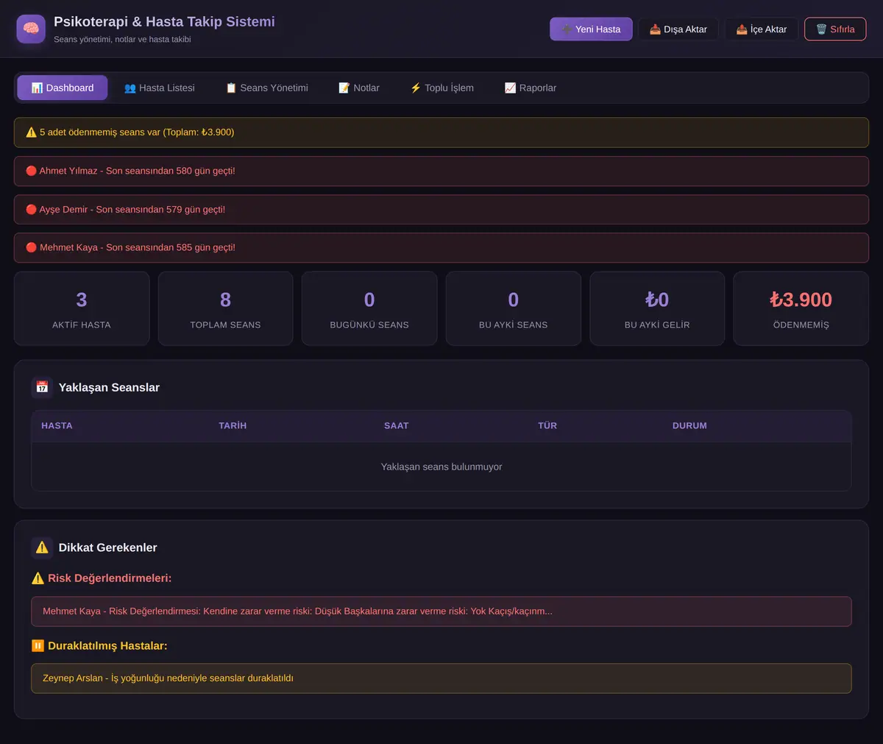Select the Toplu İşlem tab
The height and width of the screenshot is (744, 883).
(442, 88)
